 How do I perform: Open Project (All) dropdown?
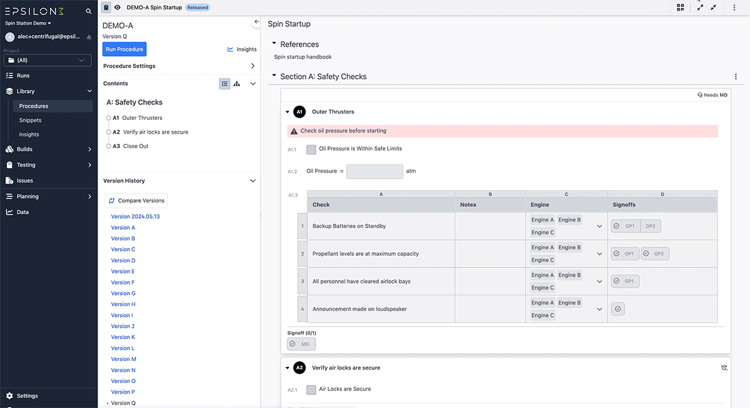(47, 61)
